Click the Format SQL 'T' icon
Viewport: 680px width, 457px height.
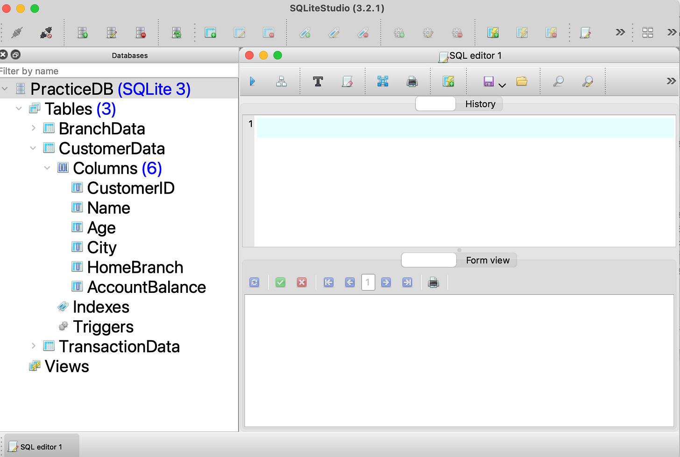pyautogui.click(x=318, y=82)
